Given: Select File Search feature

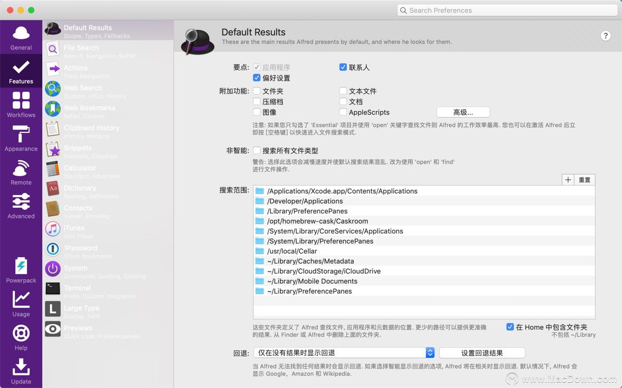Looking at the screenshot, I should click(x=108, y=51).
